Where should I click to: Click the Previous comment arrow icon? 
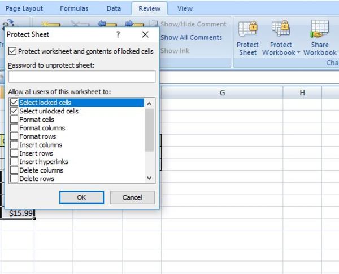click(x=107, y=24)
